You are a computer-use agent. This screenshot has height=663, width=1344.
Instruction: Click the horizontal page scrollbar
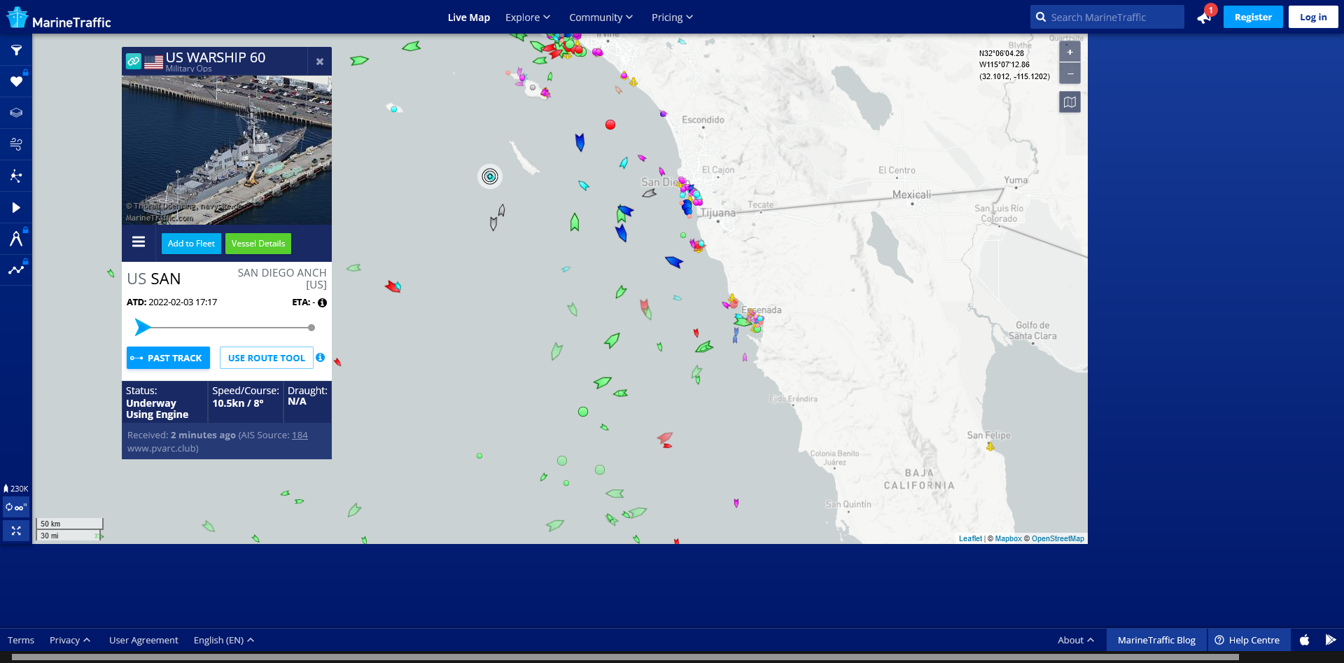(x=625, y=657)
